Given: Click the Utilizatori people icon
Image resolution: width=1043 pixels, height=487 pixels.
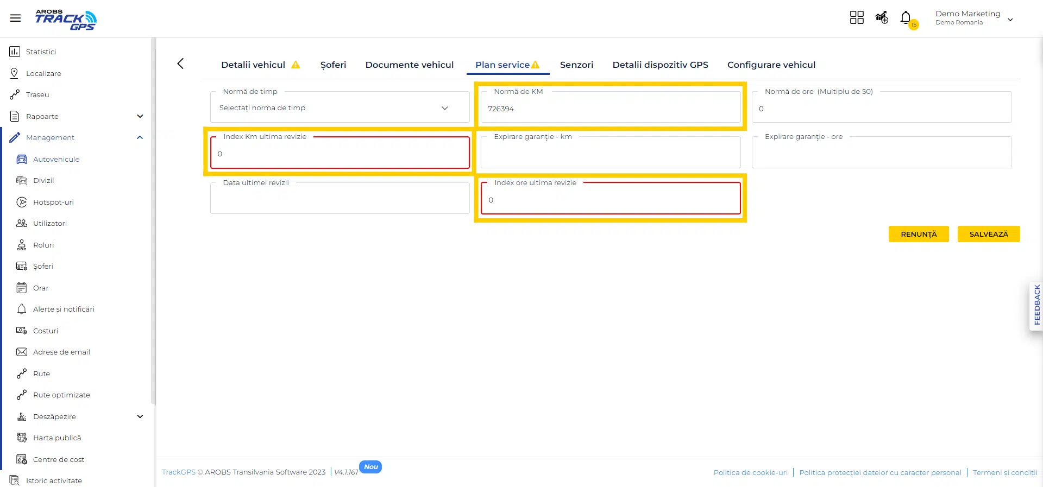Looking at the screenshot, I should click(x=22, y=223).
